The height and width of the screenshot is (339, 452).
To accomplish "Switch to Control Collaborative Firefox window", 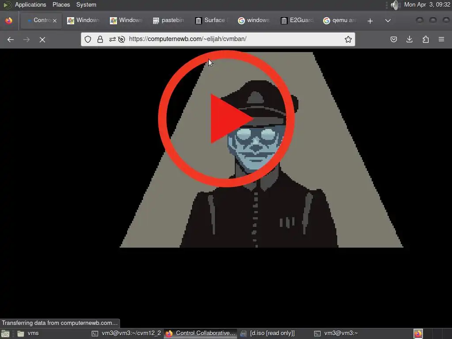I will point(201,333).
